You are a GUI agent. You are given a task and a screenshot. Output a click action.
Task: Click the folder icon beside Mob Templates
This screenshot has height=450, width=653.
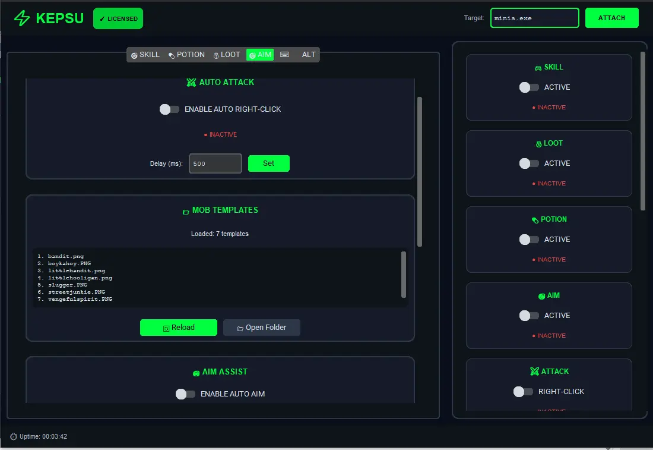tap(186, 212)
